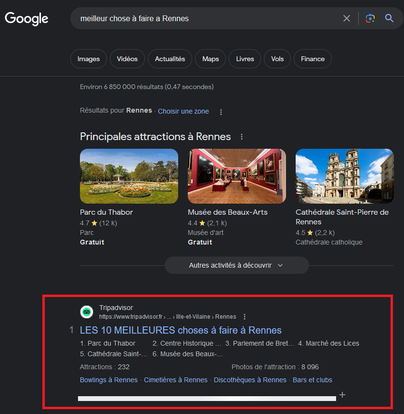Screen dimensions: 404x414
Task: Select the Vols filter
Action: coord(277,59)
